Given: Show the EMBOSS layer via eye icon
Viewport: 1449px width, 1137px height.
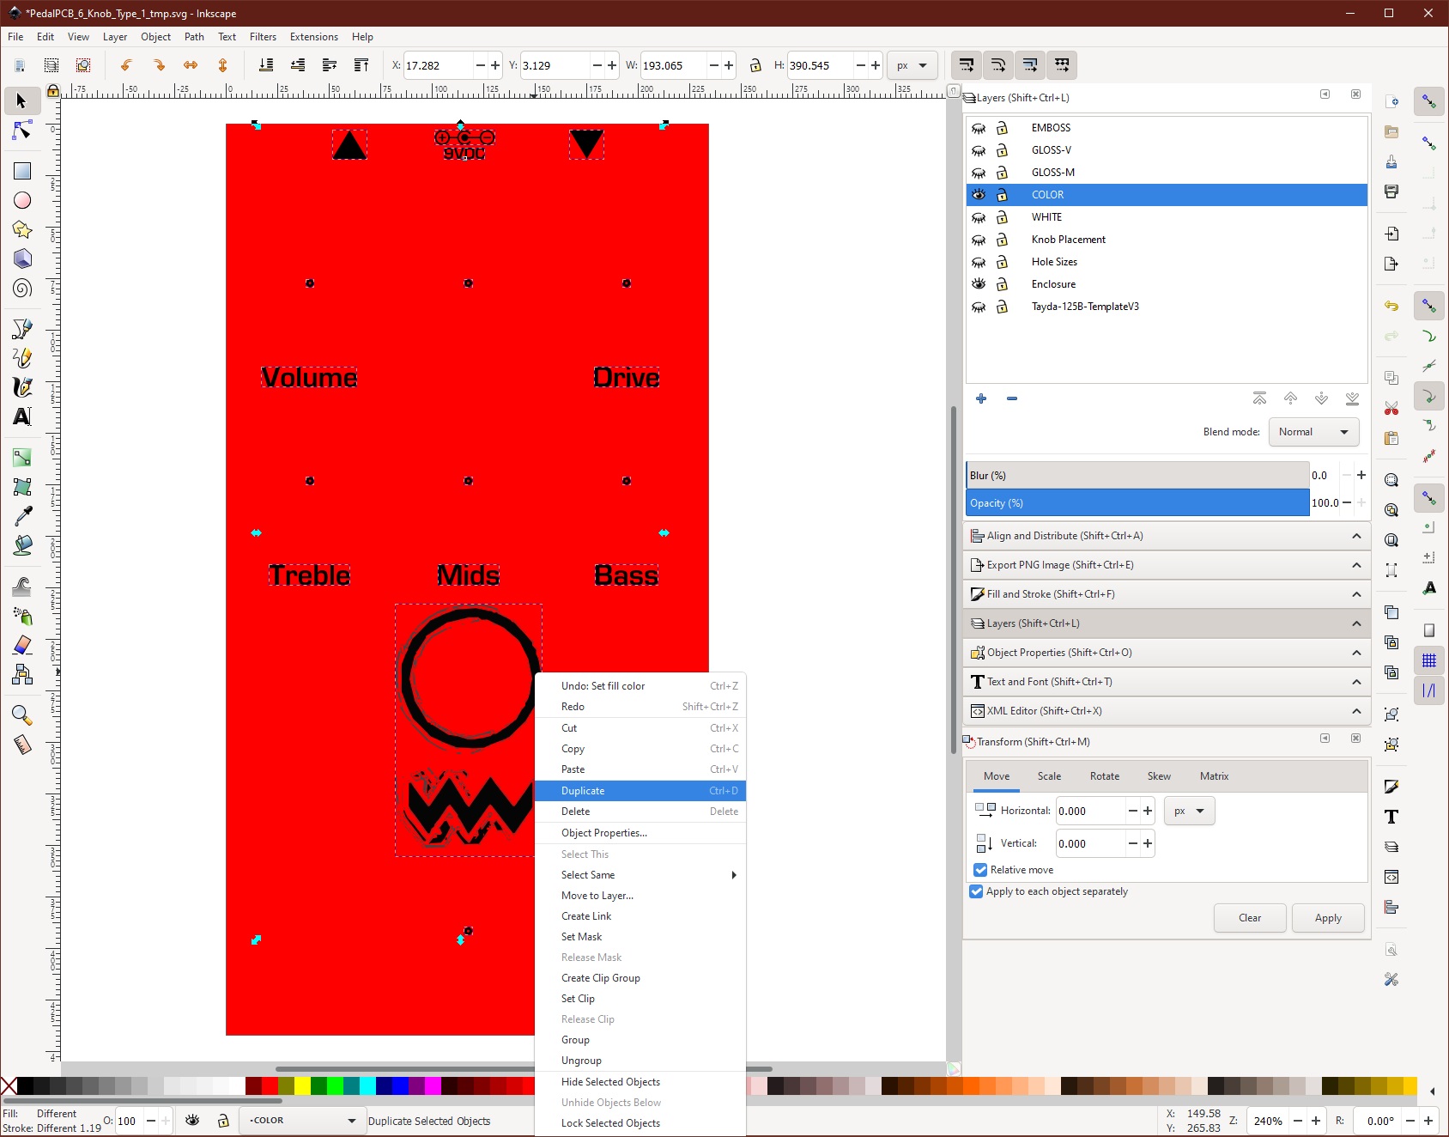Looking at the screenshot, I should pos(979,128).
